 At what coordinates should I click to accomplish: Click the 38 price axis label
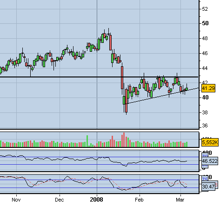205,112
